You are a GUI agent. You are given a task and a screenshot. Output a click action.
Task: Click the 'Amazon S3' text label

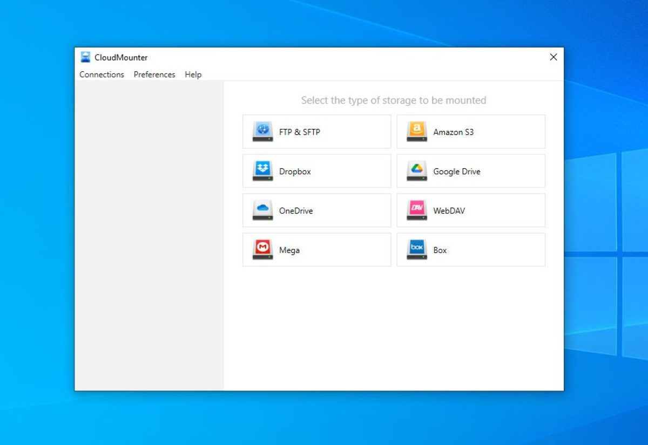point(453,132)
